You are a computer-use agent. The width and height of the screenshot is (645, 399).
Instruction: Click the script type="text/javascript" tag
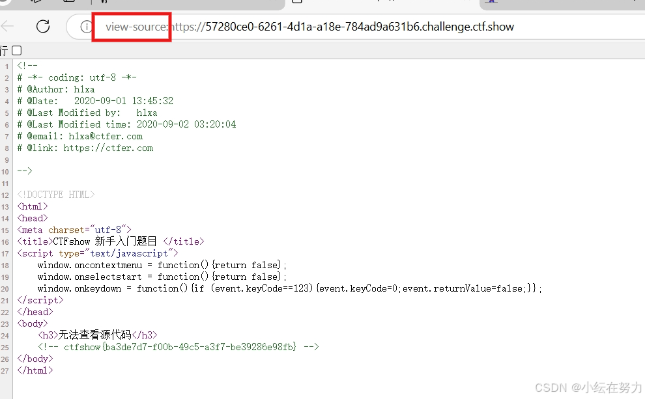click(98, 253)
